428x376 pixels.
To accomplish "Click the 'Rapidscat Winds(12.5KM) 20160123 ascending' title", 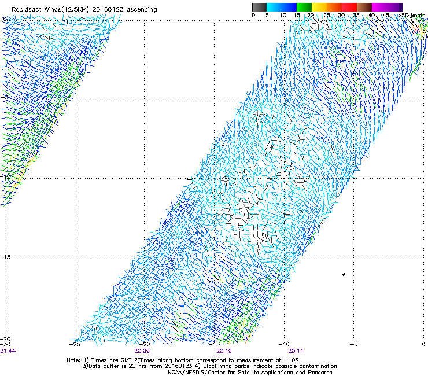I will point(84,9).
